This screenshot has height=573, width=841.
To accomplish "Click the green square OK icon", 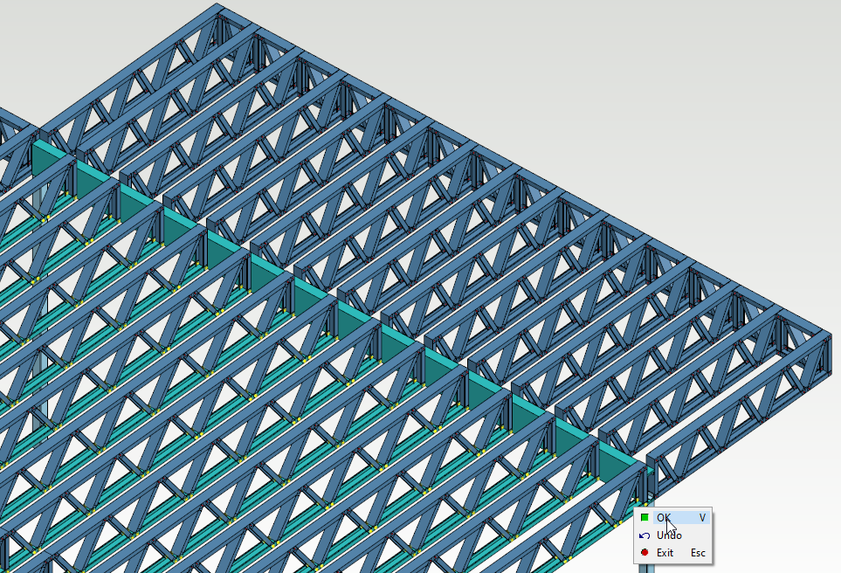I will [x=645, y=517].
